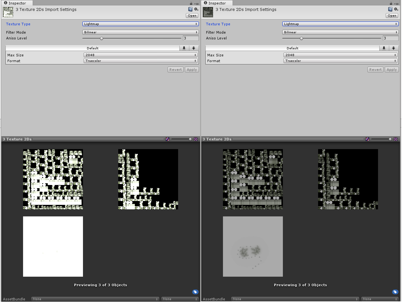Click the download arrow icon beside the Default platform
403x302 pixels.
click(184, 48)
